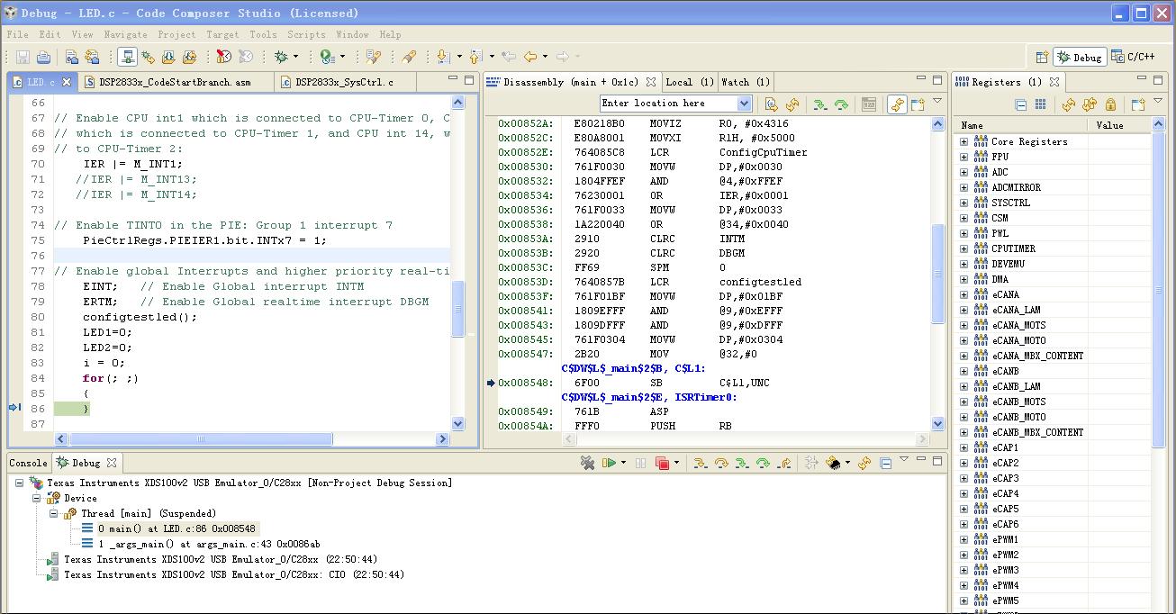Open the disassembly location dropdown
1176x614 pixels.
[744, 104]
